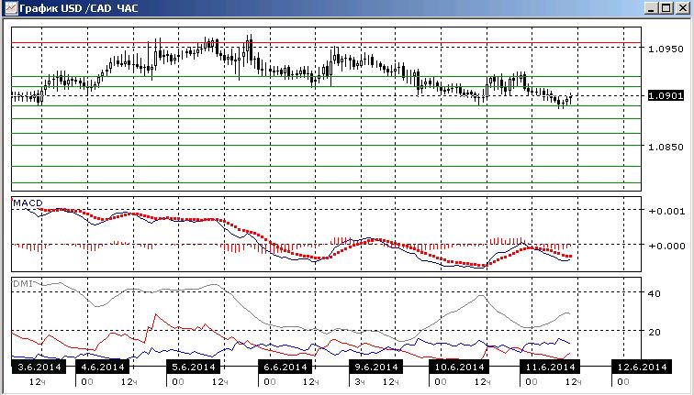Close the USD/CAD chart window
Image resolution: width=694 pixels, height=395 pixels.
682,8
